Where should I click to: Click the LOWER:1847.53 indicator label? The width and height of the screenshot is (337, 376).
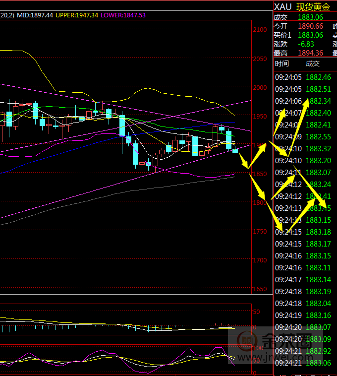[x=123, y=15]
